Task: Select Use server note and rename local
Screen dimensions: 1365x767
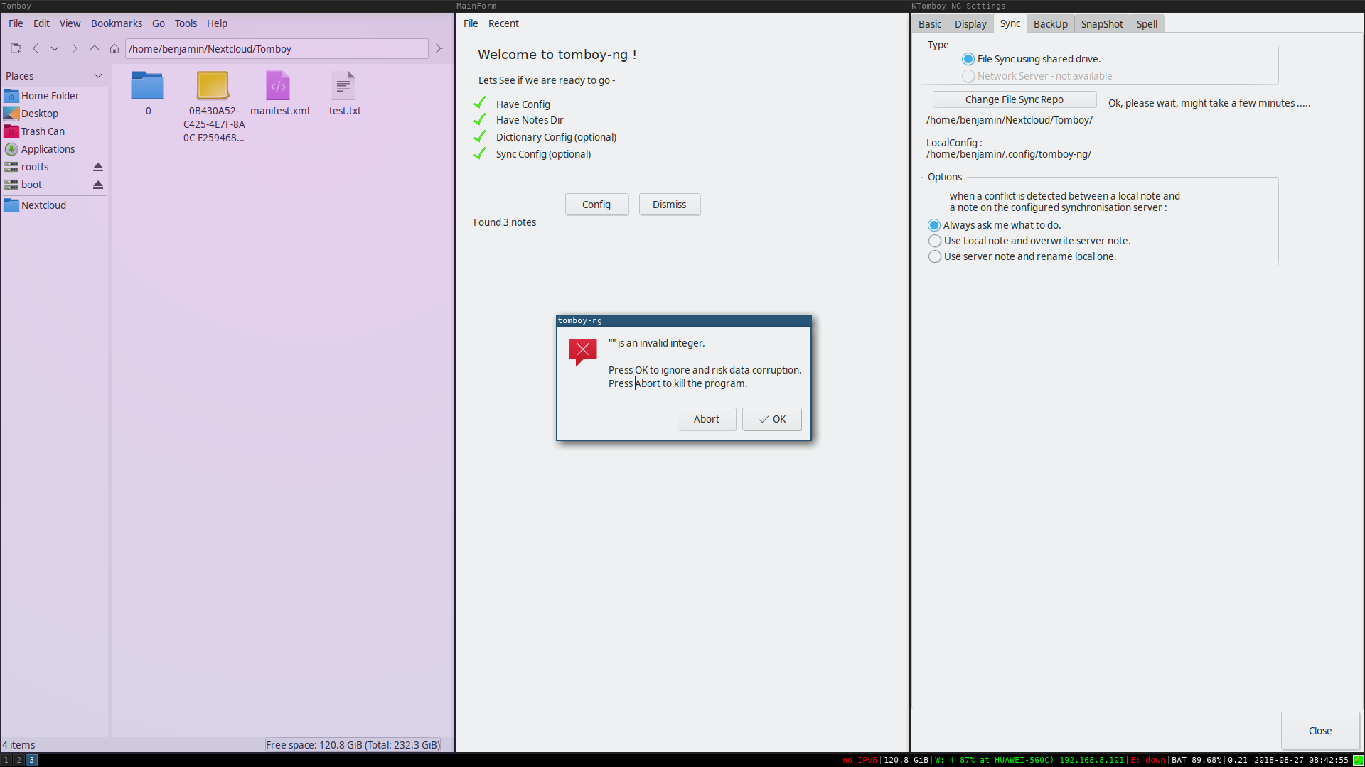Action: point(935,256)
